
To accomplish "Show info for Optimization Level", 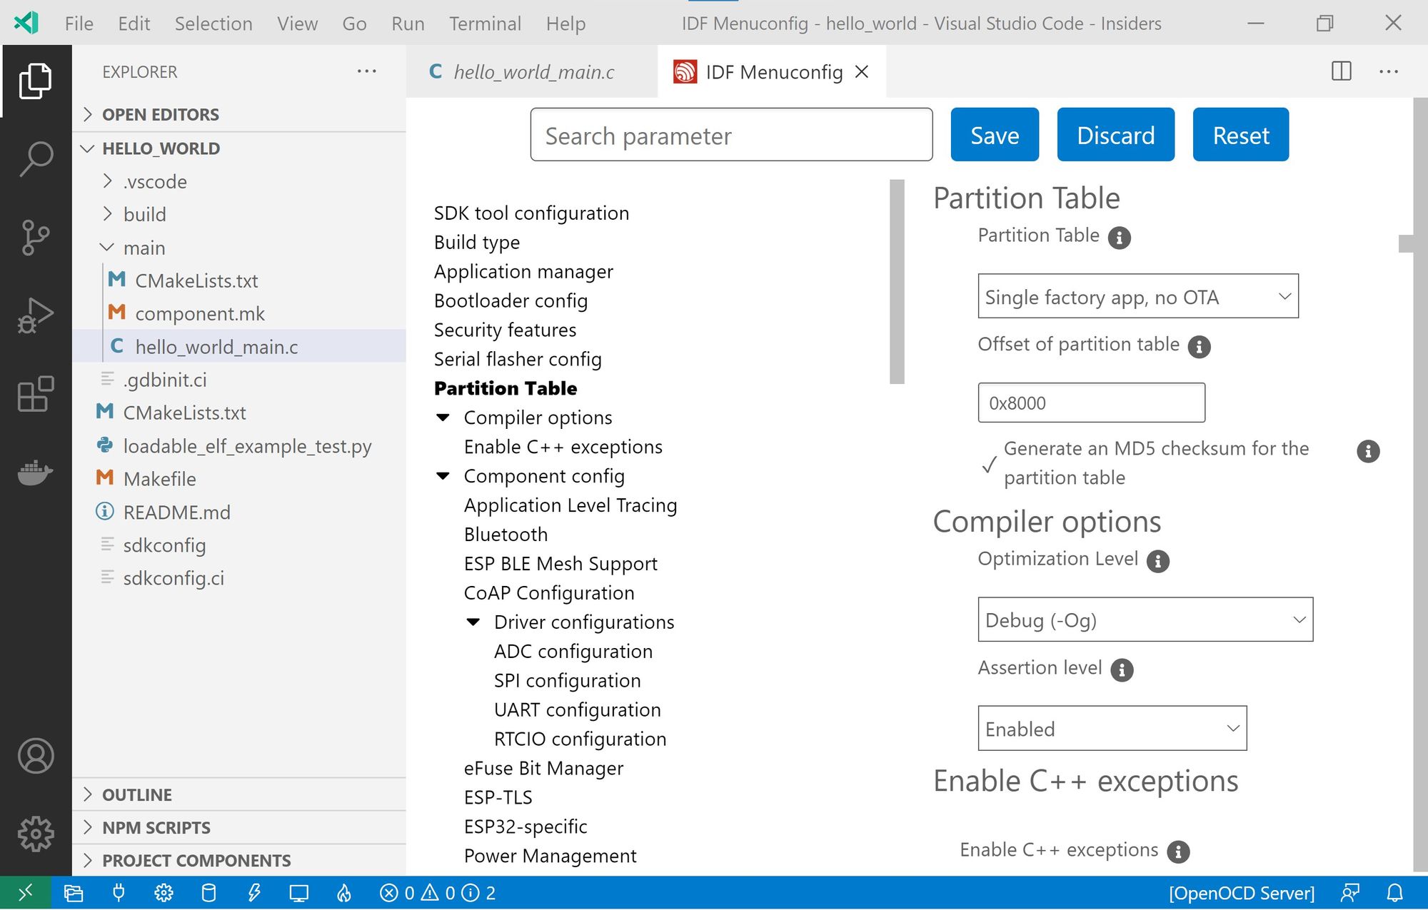I will 1158,561.
